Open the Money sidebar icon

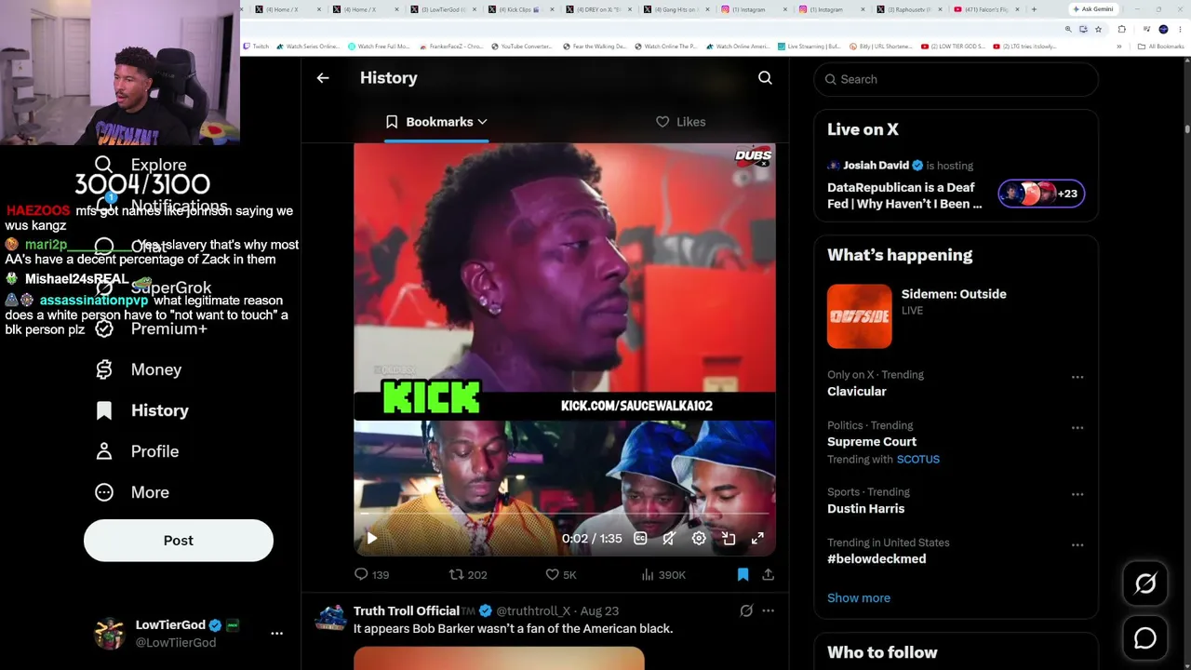[x=104, y=369]
